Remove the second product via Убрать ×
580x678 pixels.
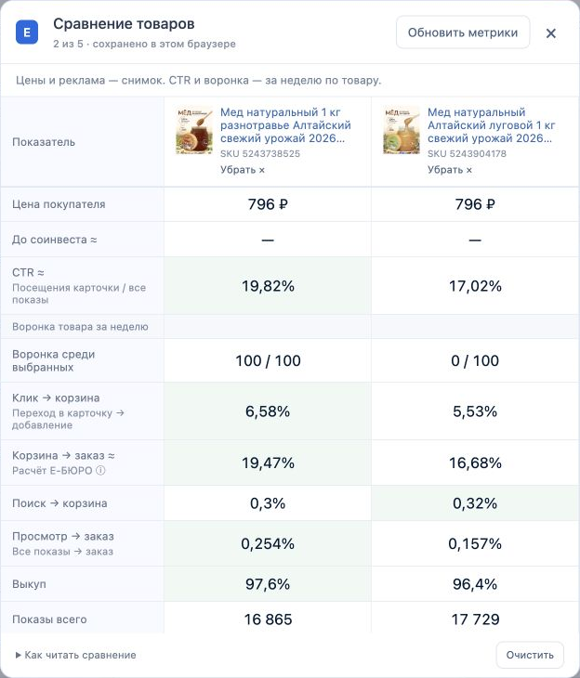[x=450, y=170]
